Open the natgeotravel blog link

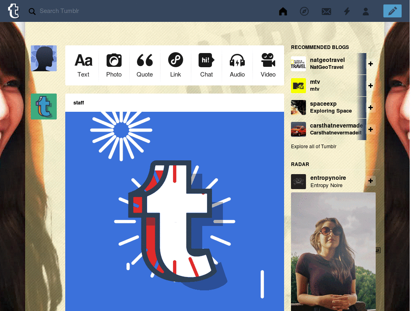point(327,60)
